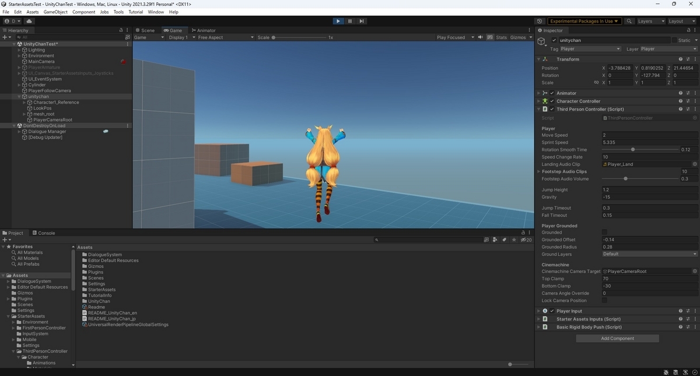Open the Component menu
The image size is (700, 376).
(x=83, y=12)
